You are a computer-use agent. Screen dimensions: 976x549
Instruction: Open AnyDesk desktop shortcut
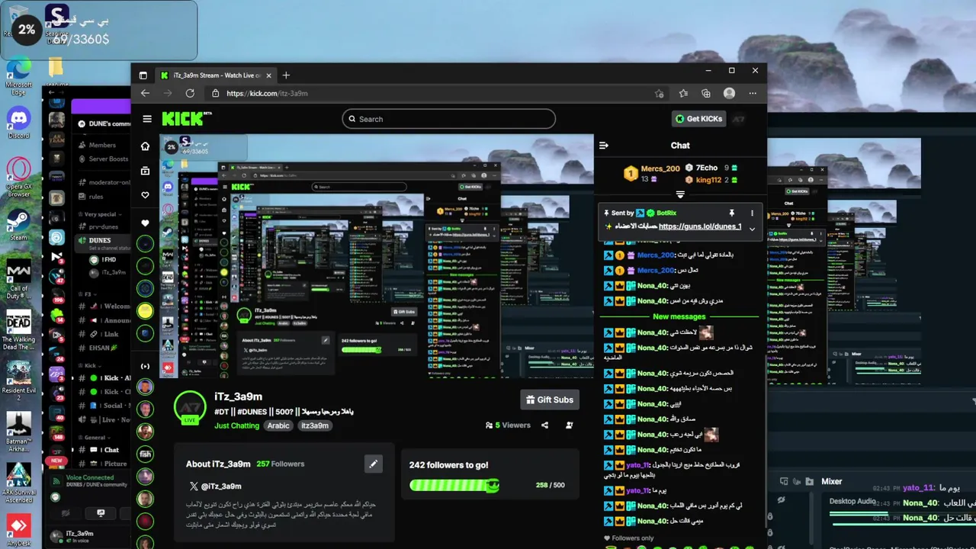pos(18,531)
